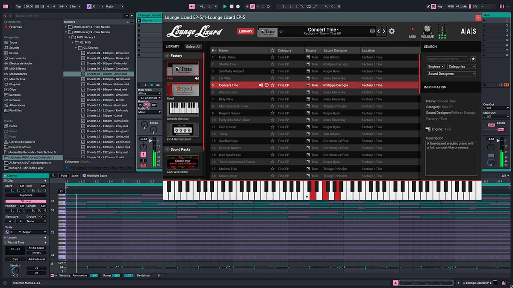
Task: Toggle the Factory library section radio
Action: coord(168,56)
